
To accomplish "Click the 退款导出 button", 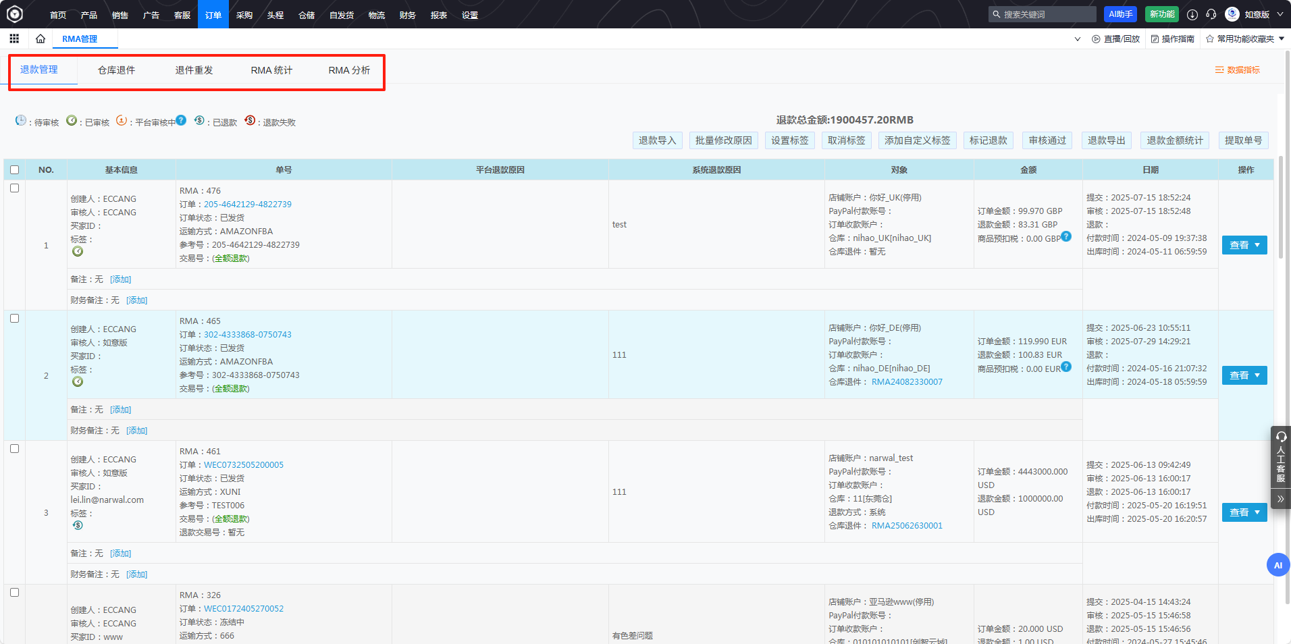I will coord(1106,140).
